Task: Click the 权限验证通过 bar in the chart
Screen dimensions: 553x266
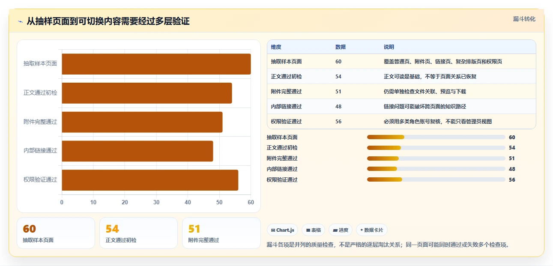Action: point(150,180)
